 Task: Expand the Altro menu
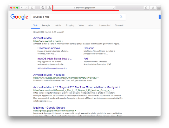tap(90, 25)
